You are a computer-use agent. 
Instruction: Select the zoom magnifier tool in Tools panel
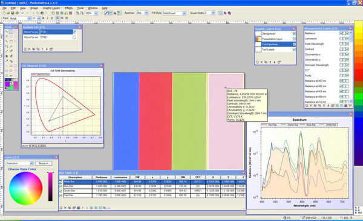coord(7,46)
